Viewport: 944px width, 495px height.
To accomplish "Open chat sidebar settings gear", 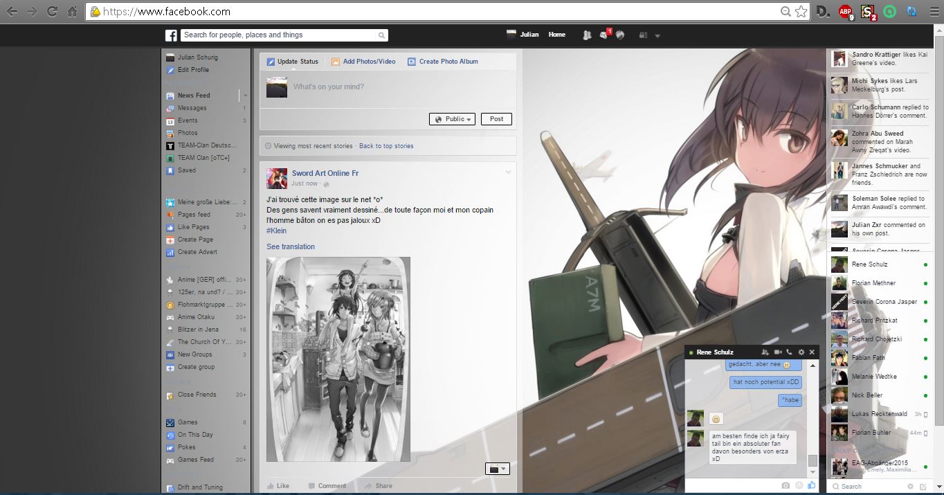I will 910,486.
